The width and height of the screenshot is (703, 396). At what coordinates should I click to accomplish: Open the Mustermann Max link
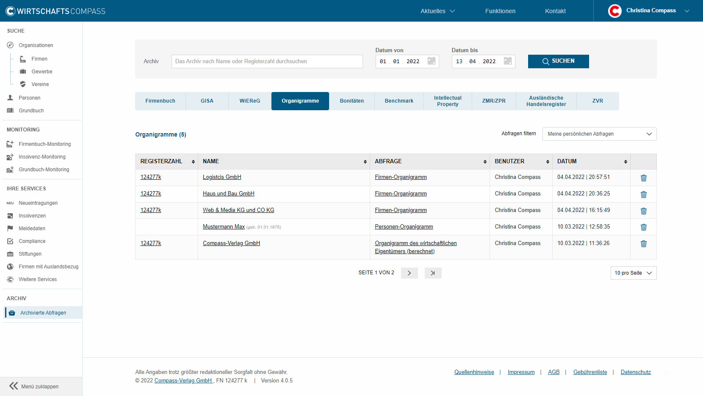[x=224, y=227]
